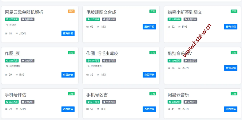242x120 pixels.
Task: Click the 正常 badge on 网易云音乐
Action: coord(234,94)
